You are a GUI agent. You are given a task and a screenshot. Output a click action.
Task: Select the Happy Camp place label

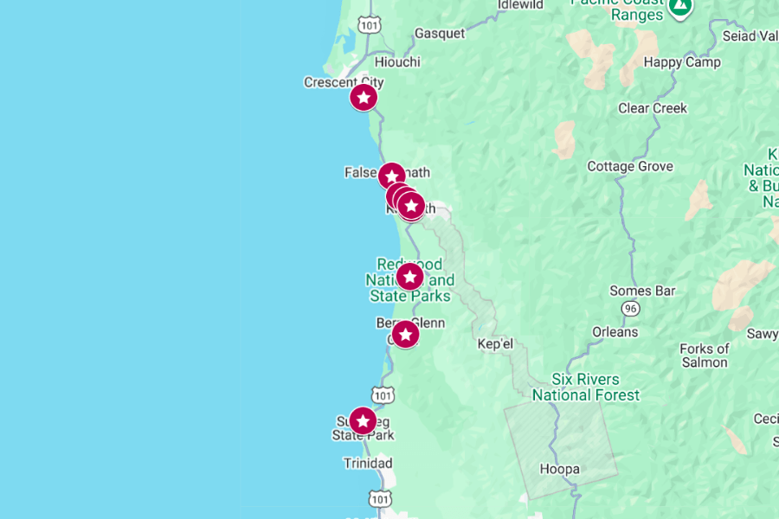tap(682, 62)
